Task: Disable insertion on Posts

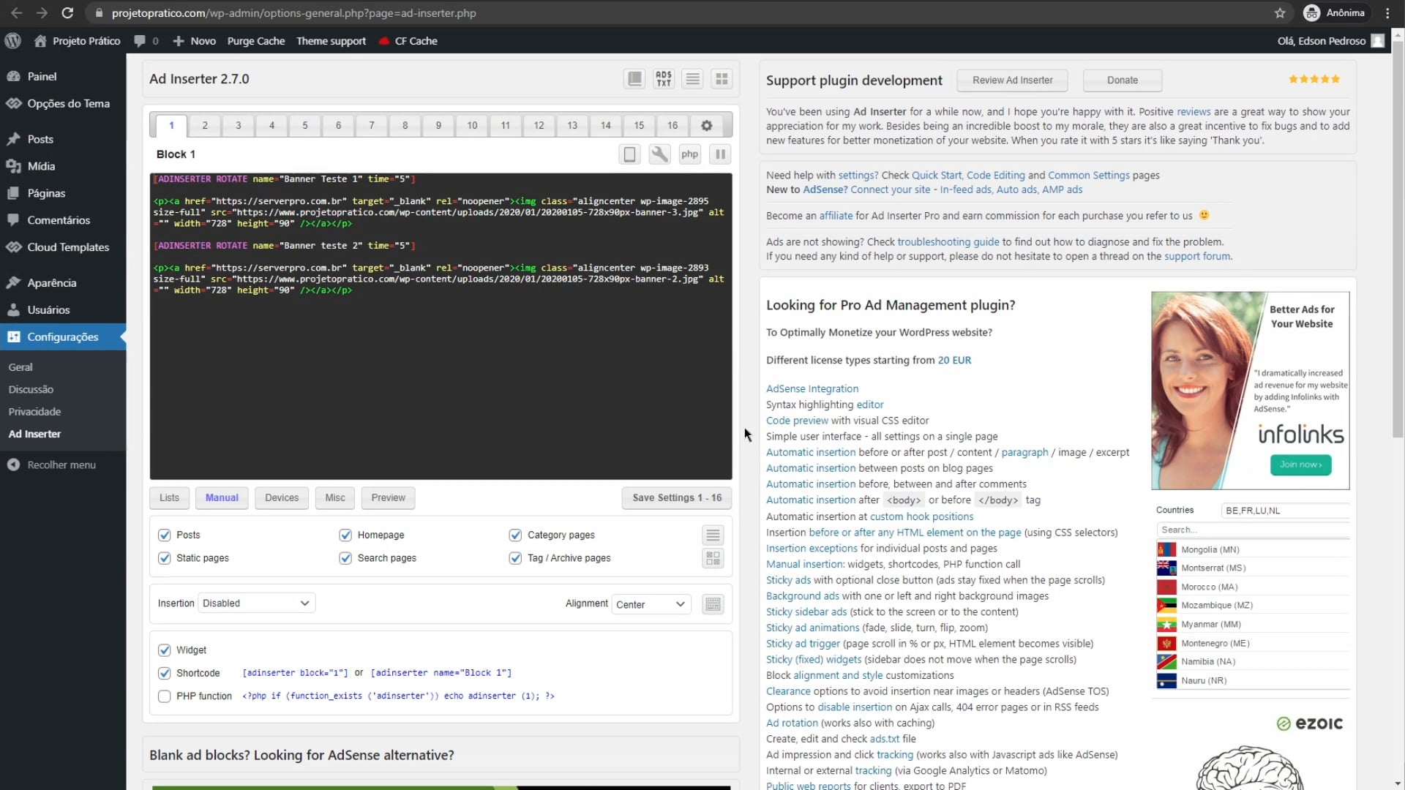Action: pyautogui.click(x=164, y=535)
